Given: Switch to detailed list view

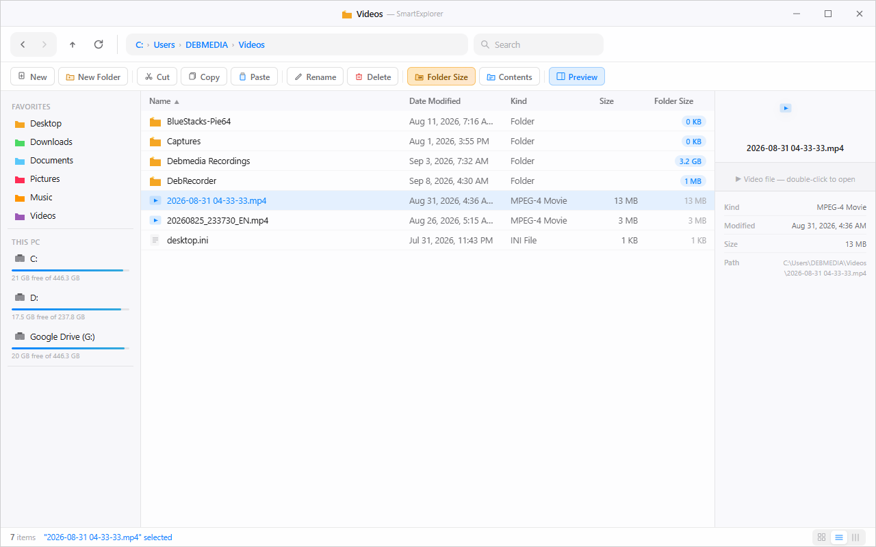Looking at the screenshot, I should 839,537.
